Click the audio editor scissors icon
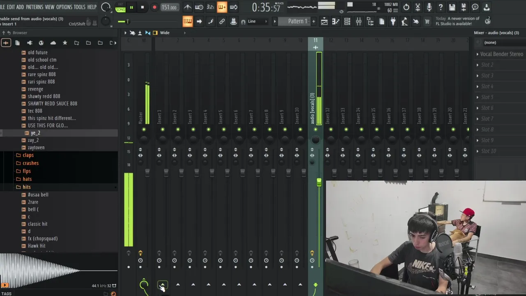Image resolution: width=526 pixels, height=296 pixels. tap(418, 7)
